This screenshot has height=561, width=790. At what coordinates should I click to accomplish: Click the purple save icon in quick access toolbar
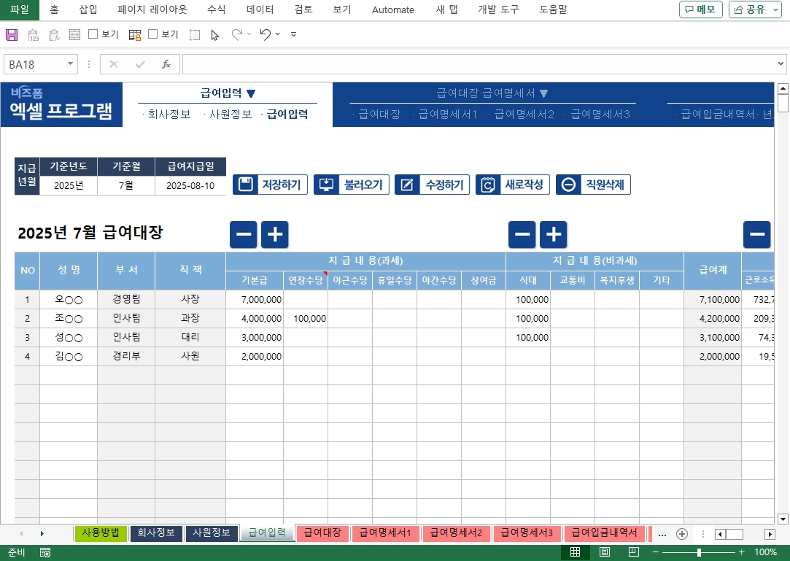click(12, 34)
